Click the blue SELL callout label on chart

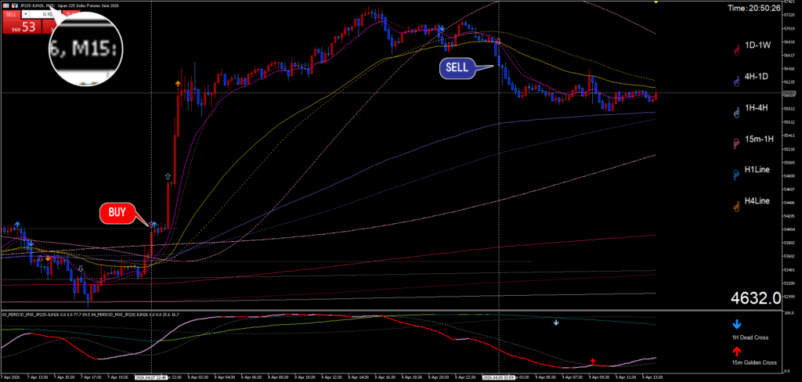(457, 68)
